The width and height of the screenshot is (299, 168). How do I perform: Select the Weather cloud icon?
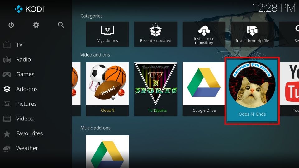tap(7, 148)
